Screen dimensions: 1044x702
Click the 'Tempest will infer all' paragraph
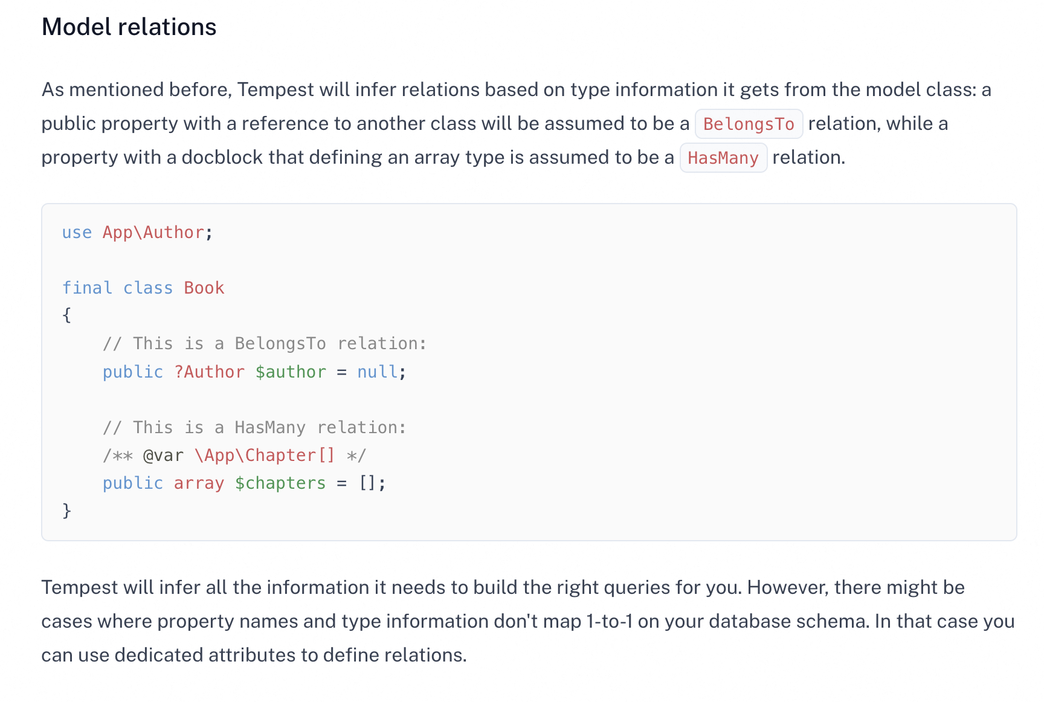tap(528, 622)
